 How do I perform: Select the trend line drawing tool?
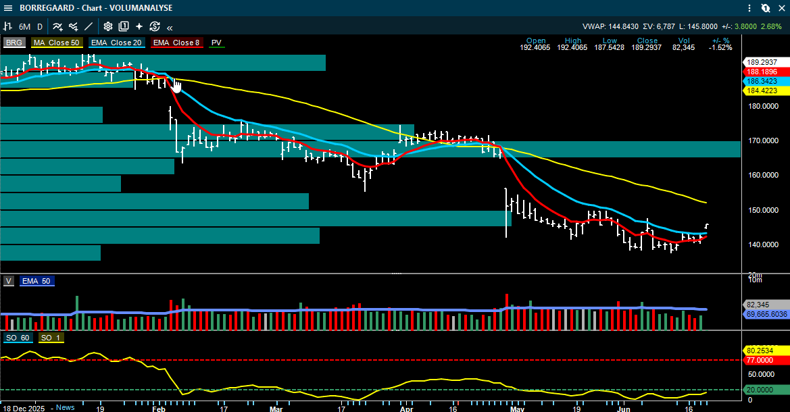click(89, 27)
